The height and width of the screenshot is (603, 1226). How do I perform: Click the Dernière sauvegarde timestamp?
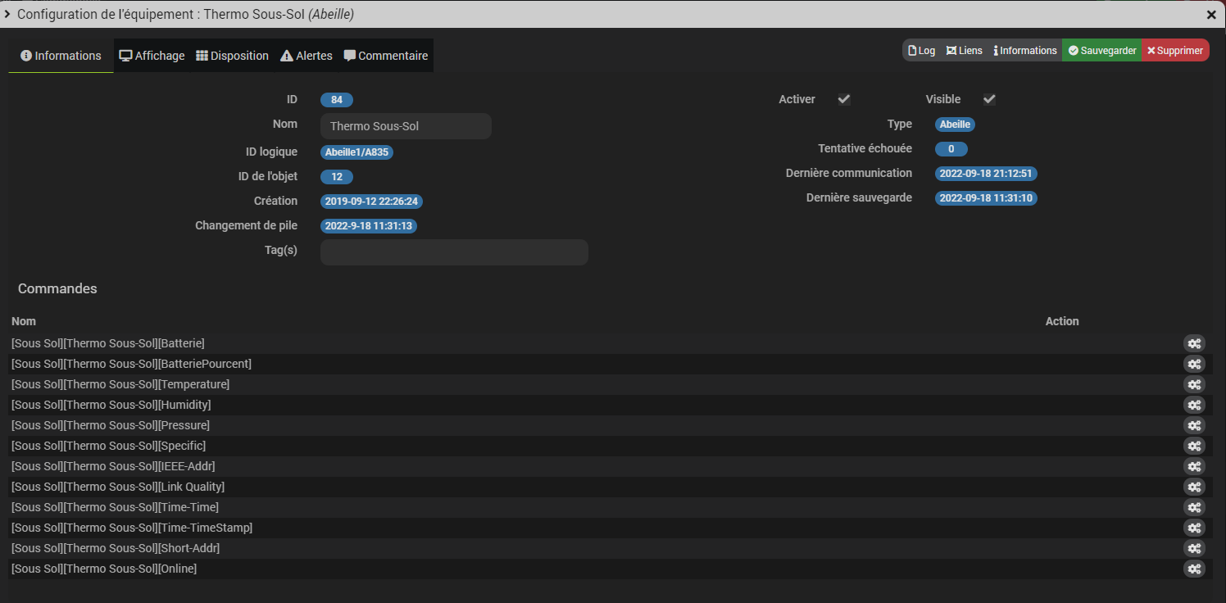point(986,198)
